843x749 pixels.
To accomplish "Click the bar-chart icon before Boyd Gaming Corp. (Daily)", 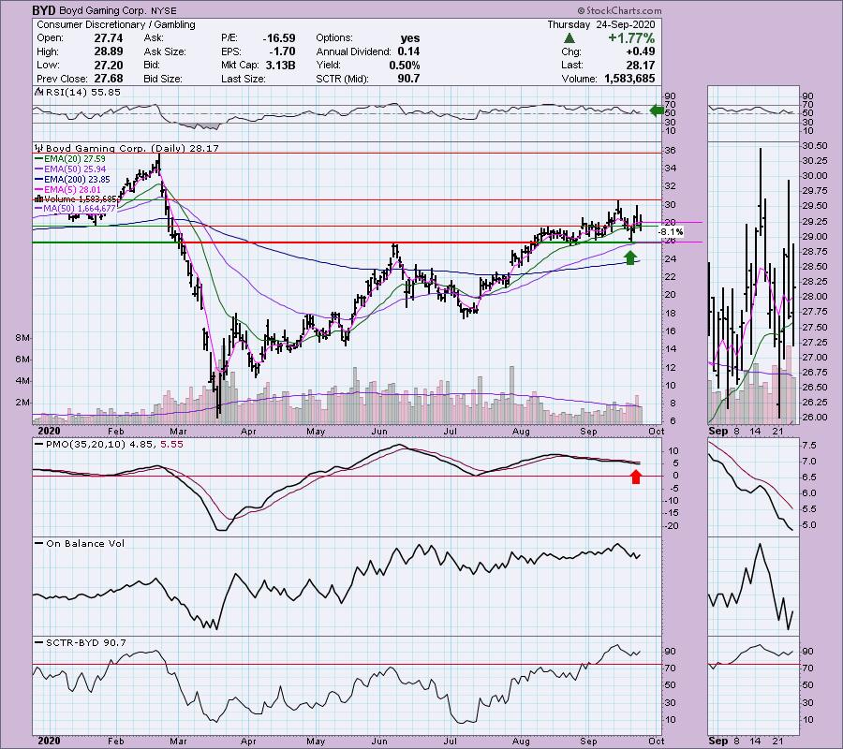I will [x=39, y=148].
